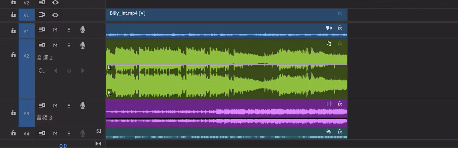Lock audio track A4
This screenshot has height=148, width=458.
tap(13, 133)
